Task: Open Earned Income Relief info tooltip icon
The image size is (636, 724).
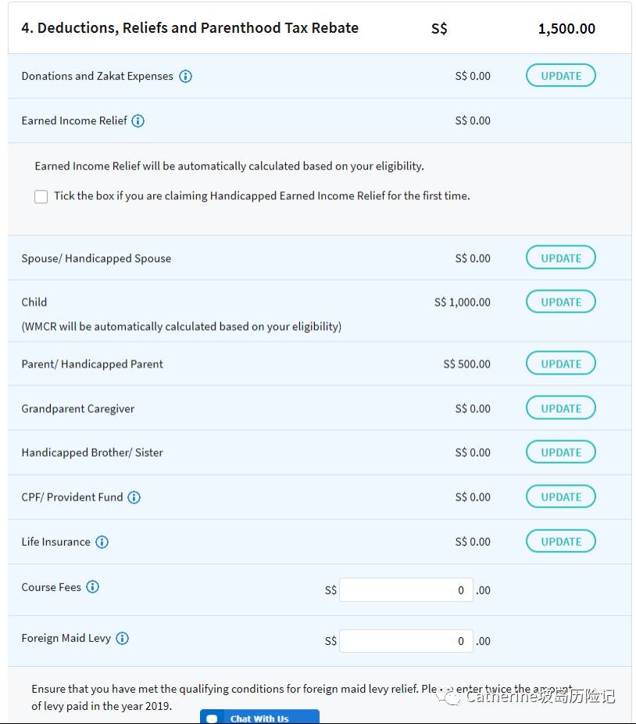Action: 138,121
